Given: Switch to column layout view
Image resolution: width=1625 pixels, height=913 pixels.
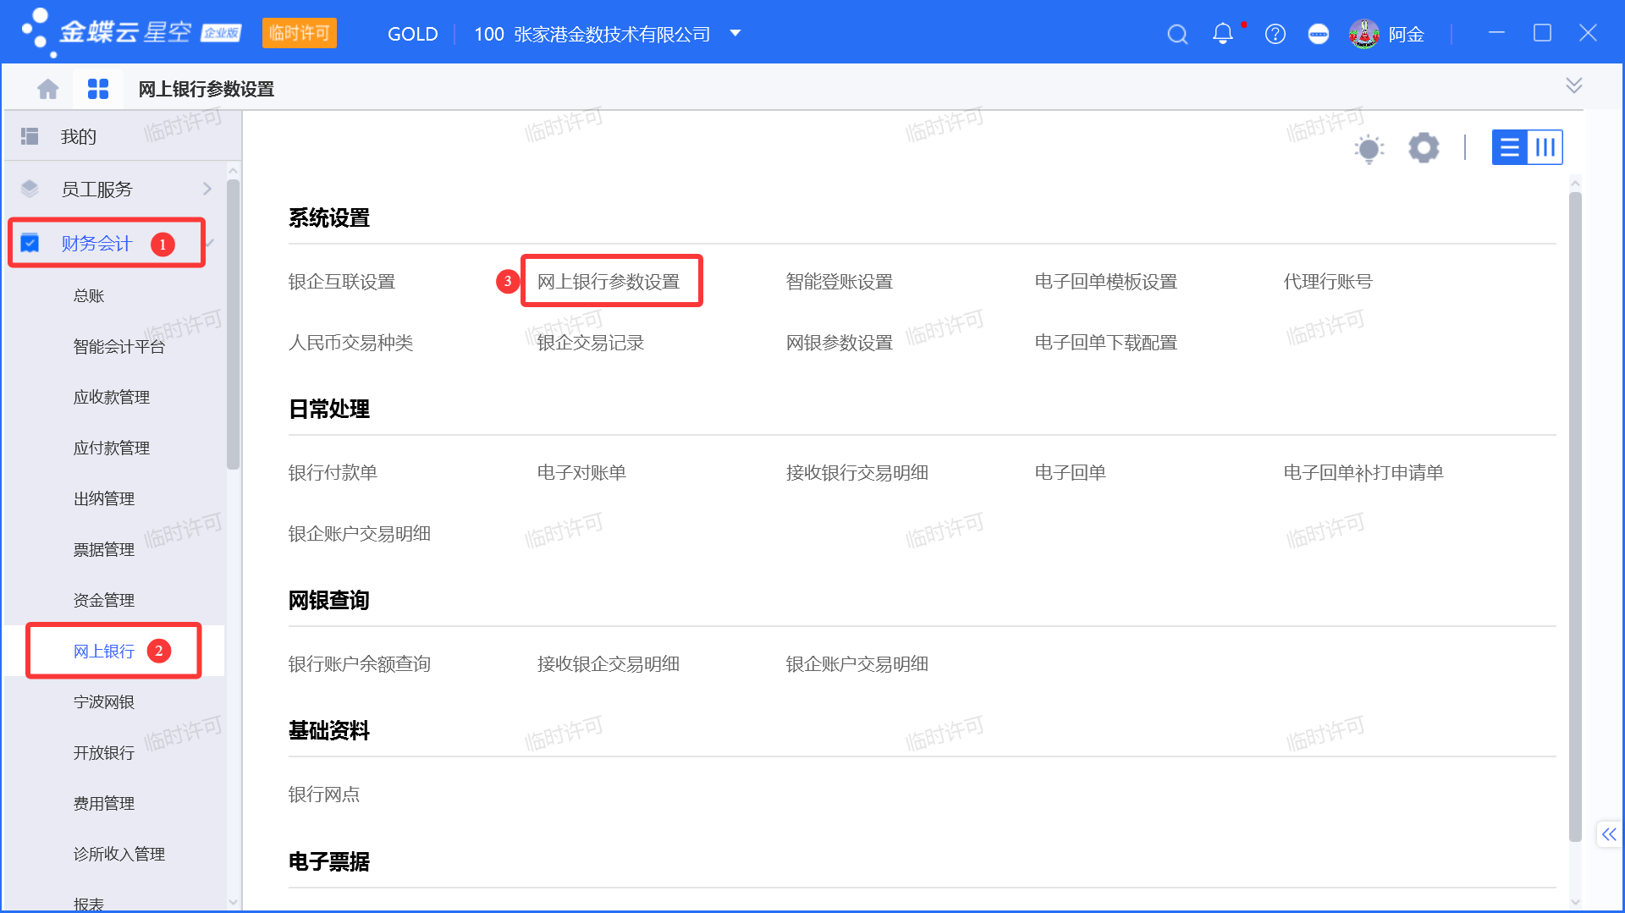Looking at the screenshot, I should 1545,147.
